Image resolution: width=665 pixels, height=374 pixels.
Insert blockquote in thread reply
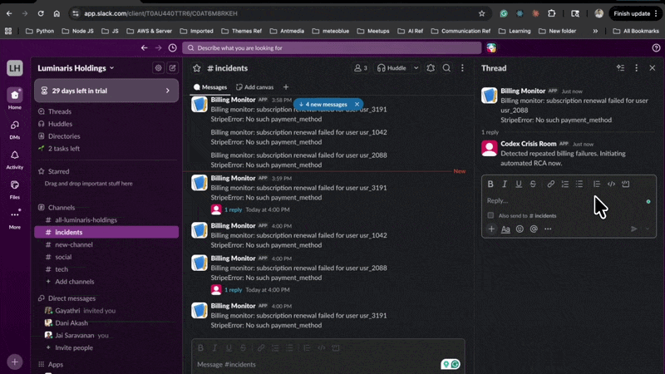597,184
